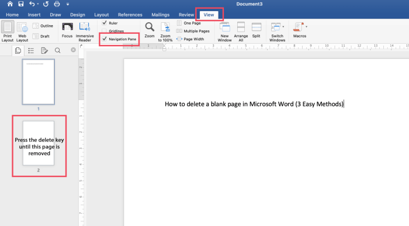This screenshot has height=226, width=409.
Task: Select One Page view
Action: [189, 23]
